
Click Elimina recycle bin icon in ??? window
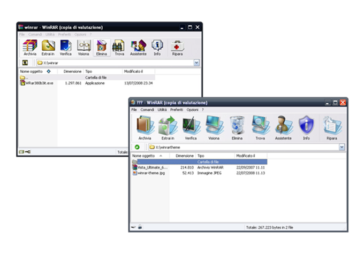pos(237,128)
